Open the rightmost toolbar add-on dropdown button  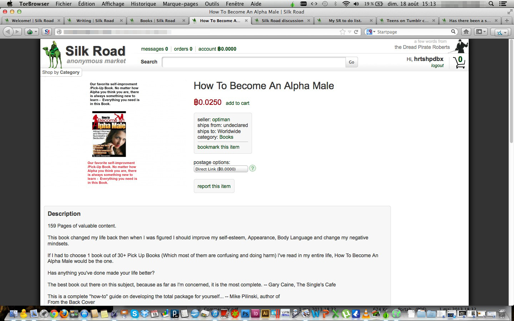[x=501, y=32]
